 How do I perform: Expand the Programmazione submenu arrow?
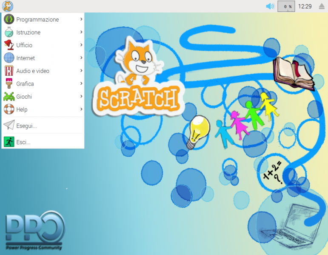coord(81,19)
